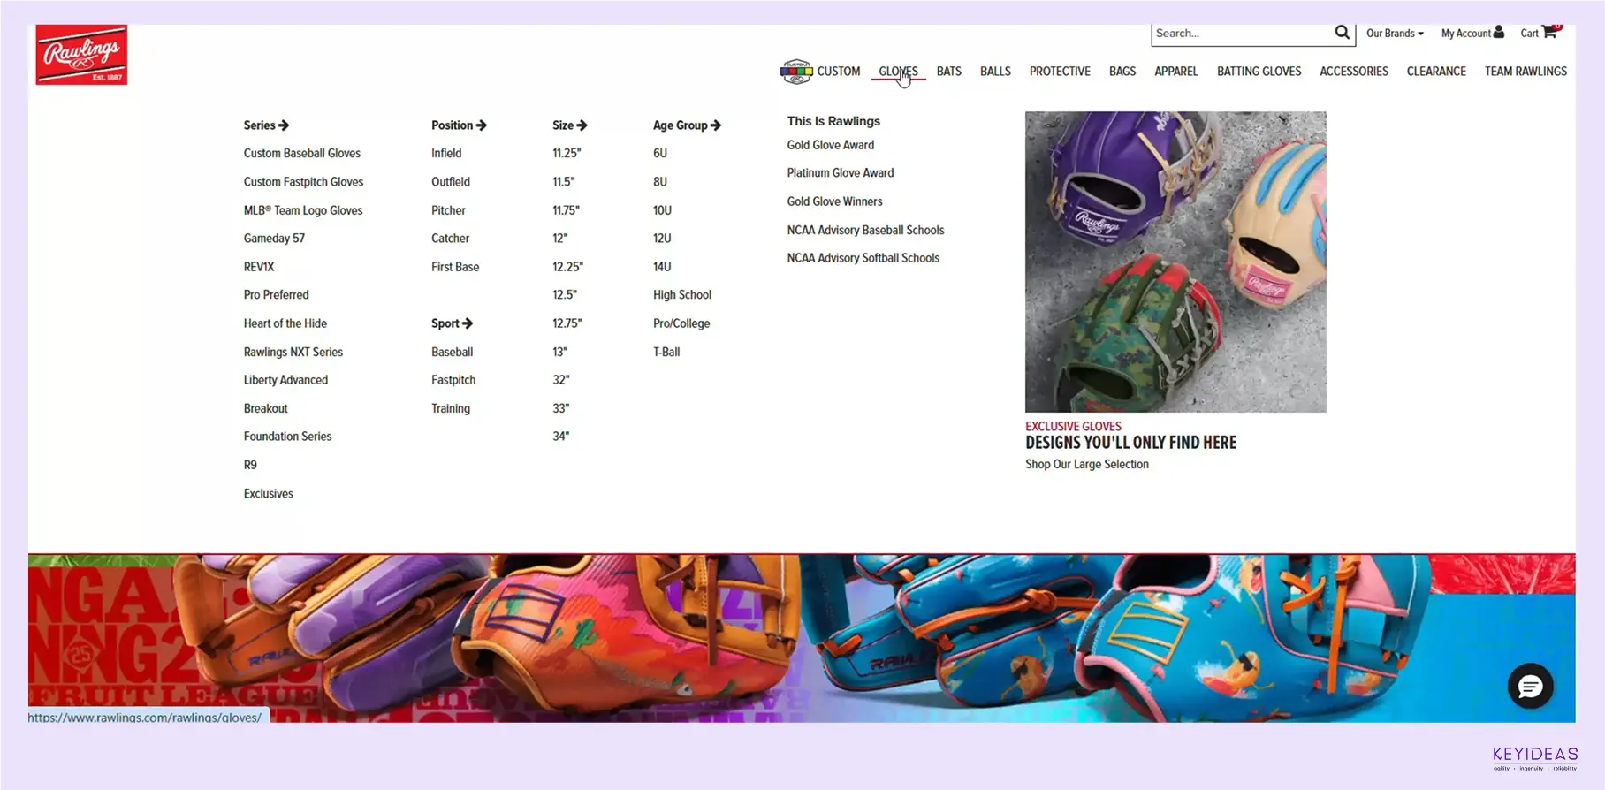Choose the R9 series
Screen dimensions: 1605x790
(250, 465)
